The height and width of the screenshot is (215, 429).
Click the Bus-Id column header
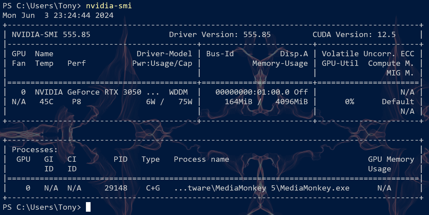220,54
